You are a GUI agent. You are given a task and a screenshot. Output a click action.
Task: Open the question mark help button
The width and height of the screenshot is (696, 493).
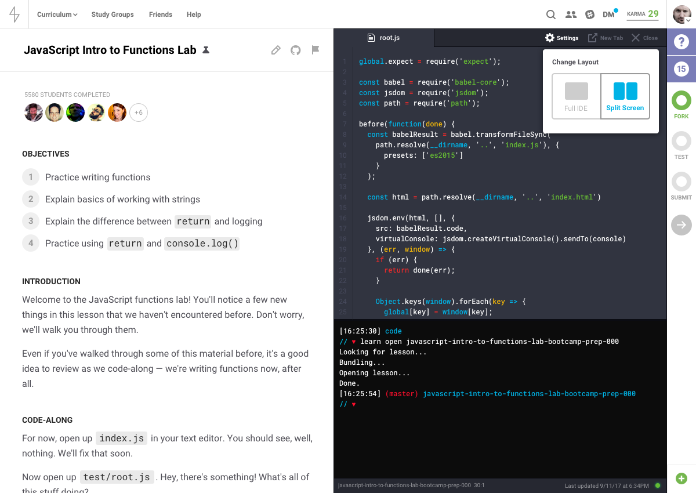click(681, 42)
